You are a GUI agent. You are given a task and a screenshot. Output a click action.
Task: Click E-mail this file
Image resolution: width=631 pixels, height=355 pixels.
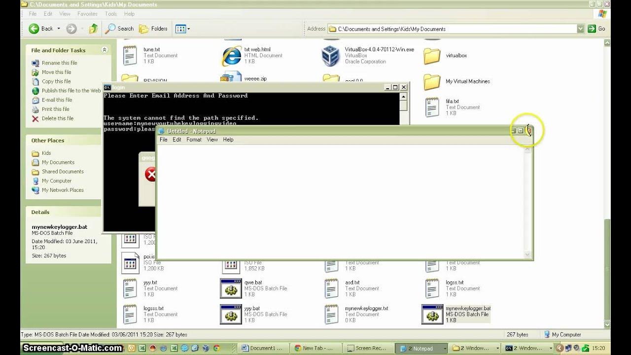pyautogui.click(x=57, y=100)
